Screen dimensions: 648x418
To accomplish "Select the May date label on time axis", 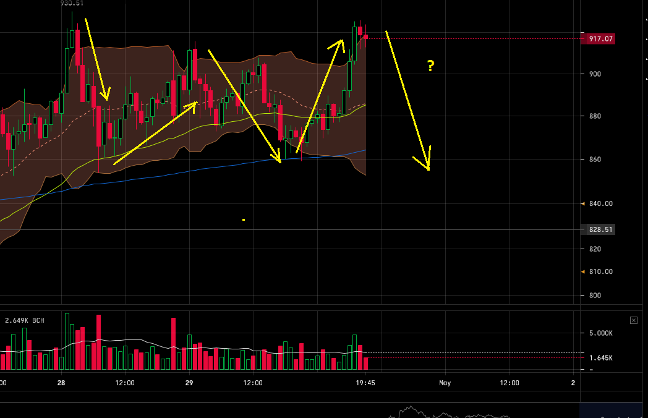I will 445,383.
